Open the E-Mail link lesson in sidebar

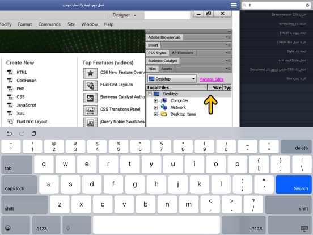277,33
